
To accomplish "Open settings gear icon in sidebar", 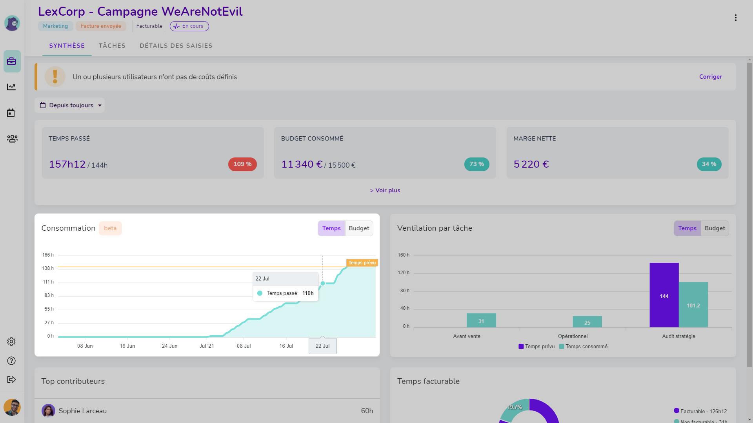I will pyautogui.click(x=11, y=342).
